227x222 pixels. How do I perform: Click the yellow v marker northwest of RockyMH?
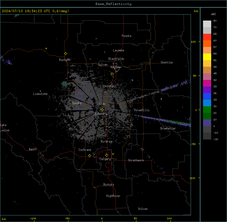point(46,49)
